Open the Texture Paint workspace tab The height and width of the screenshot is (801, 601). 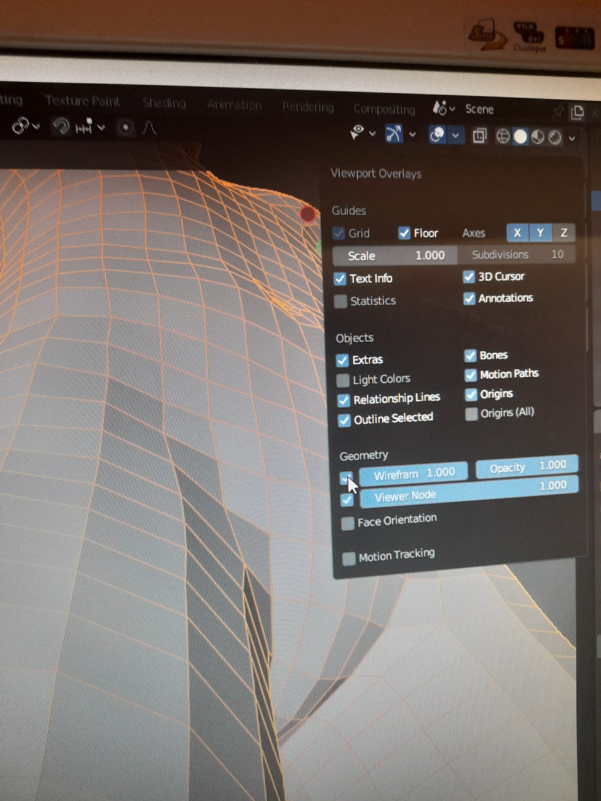click(x=82, y=101)
